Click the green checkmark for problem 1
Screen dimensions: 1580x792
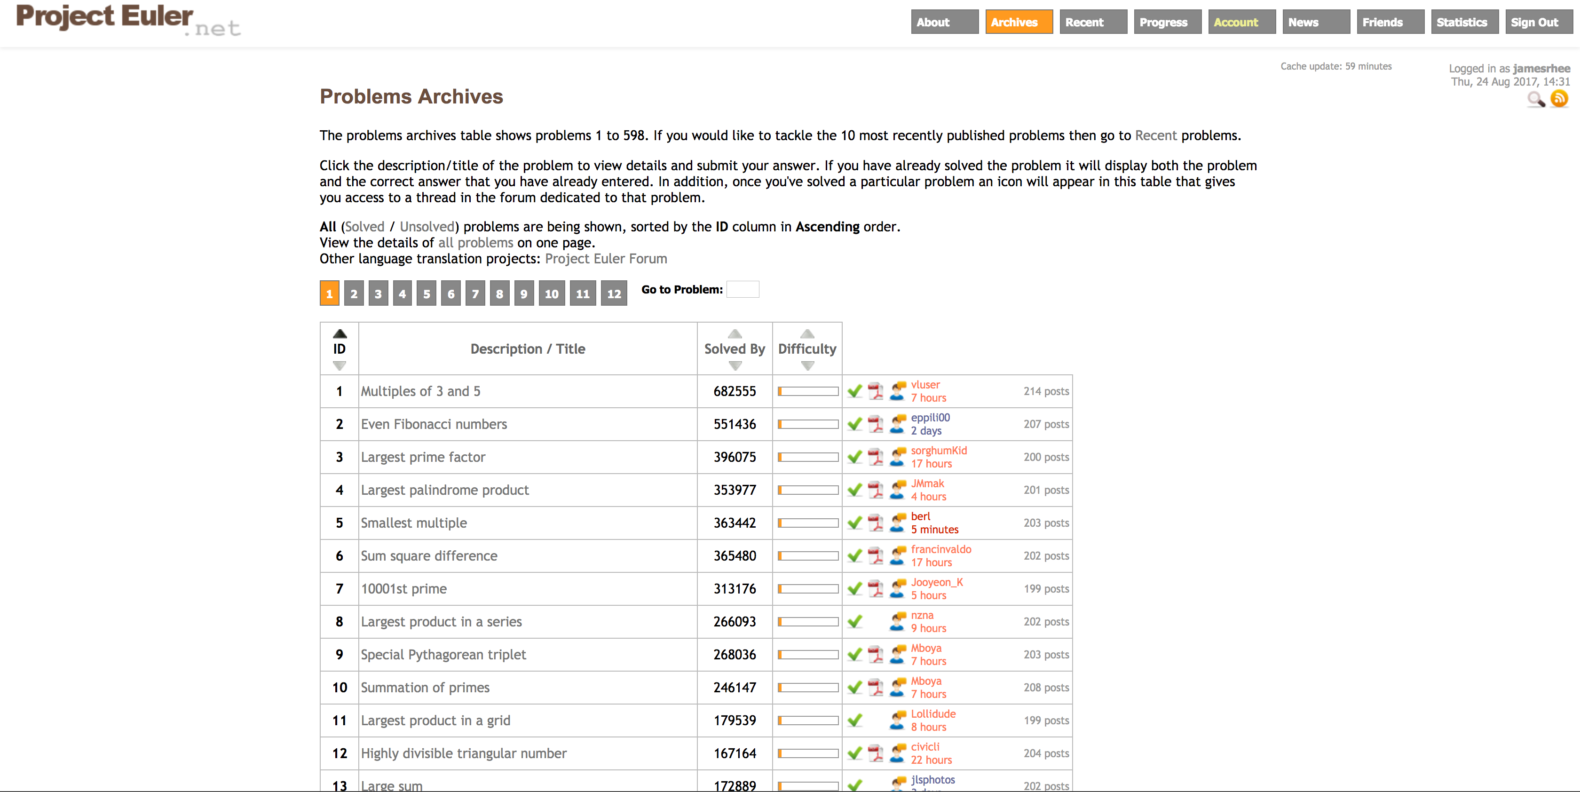click(x=855, y=391)
